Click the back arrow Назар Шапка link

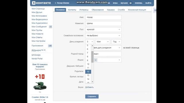[x=62, y=3]
